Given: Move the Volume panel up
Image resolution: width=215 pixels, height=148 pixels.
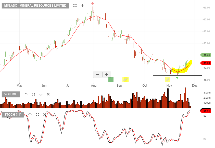Looking at the screenshot, I should click(26, 94).
